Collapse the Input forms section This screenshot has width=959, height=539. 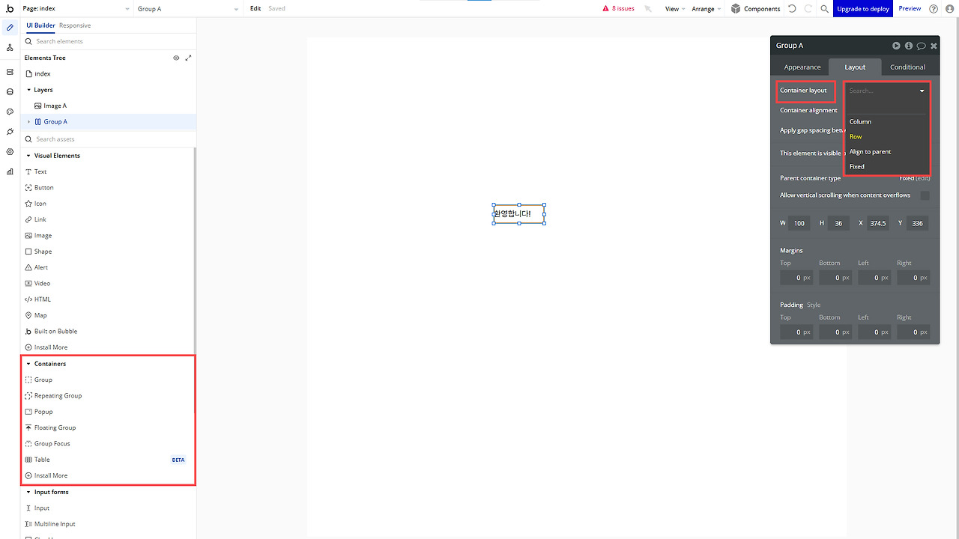pyautogui.click(x=28, y=492)
